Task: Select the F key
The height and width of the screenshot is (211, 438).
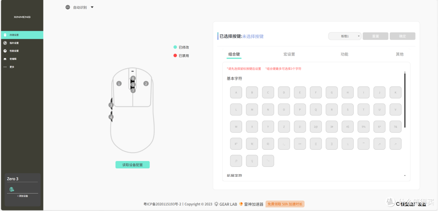Action: point(316,93)
